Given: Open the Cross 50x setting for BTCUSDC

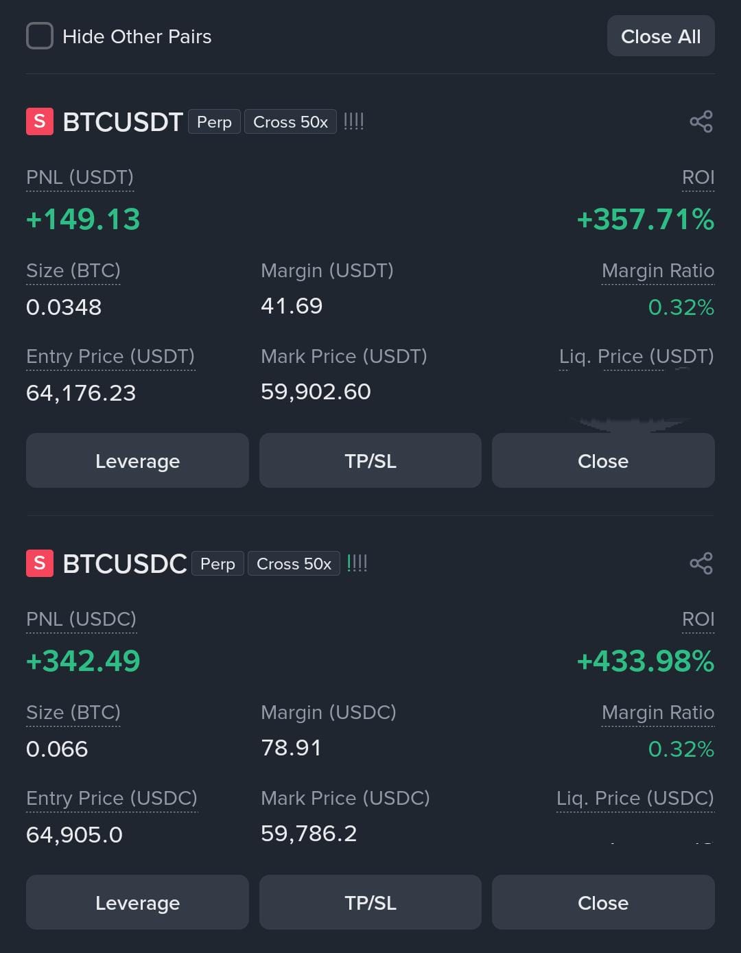Looking at the screenshot, I should [x=294, y=564].
